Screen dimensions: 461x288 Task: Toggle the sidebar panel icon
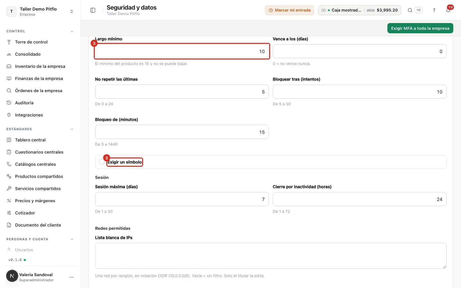coord(93,10)
